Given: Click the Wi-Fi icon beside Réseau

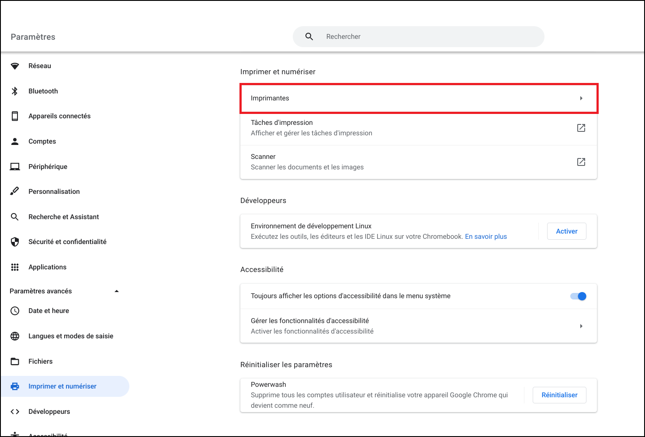Looking at the screenshot, I should (15, 66).
